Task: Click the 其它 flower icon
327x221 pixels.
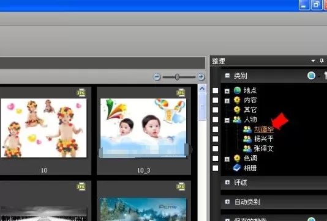Action: pos(237,109)
